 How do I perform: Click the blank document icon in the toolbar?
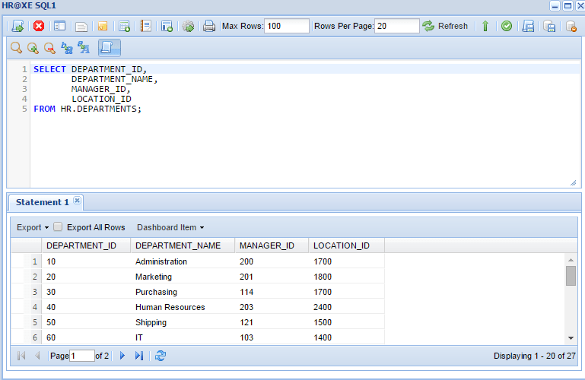tap(81, 27)
